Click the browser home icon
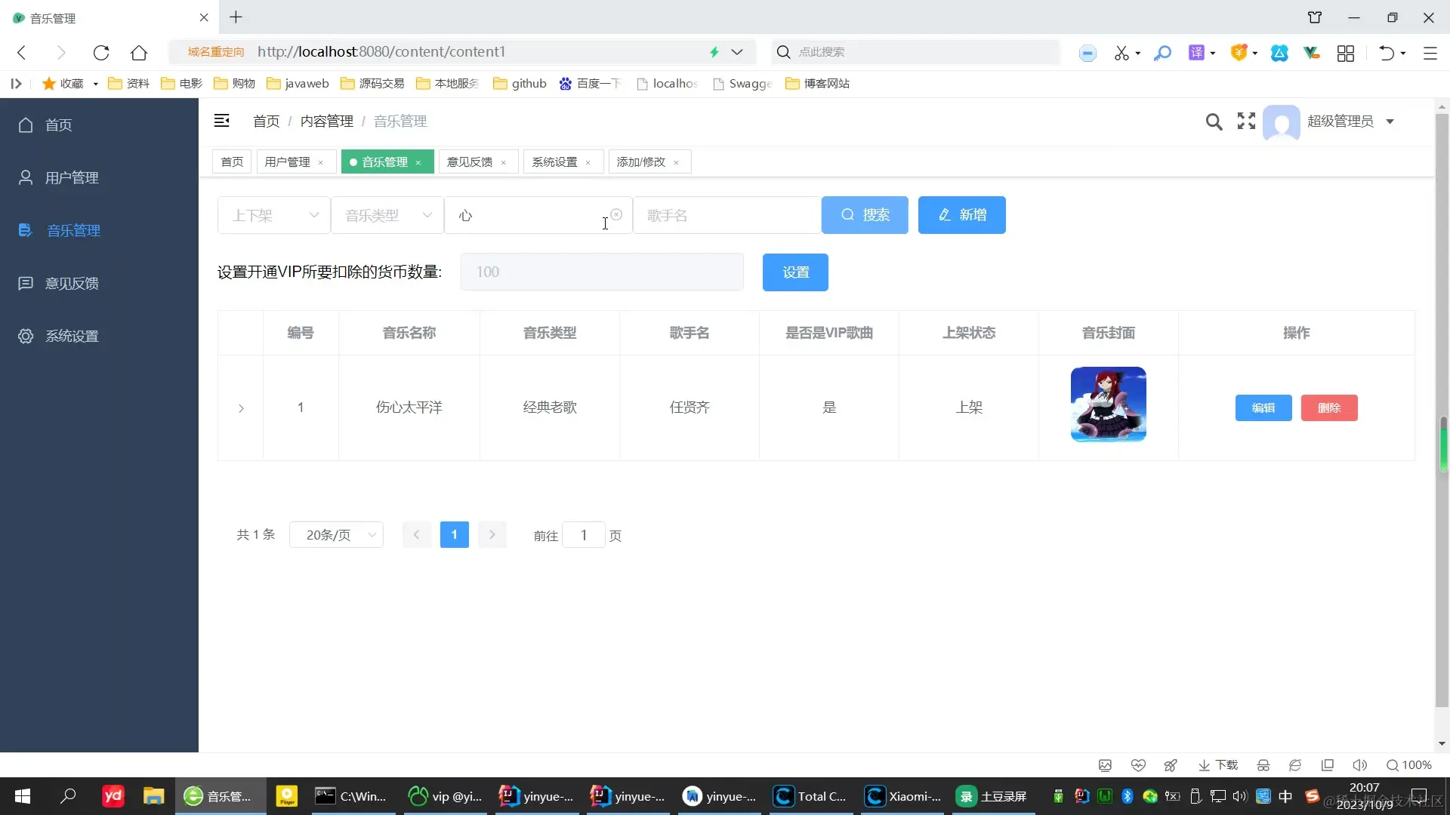This screenshot has width=1450, height=815. coord(139,52)
